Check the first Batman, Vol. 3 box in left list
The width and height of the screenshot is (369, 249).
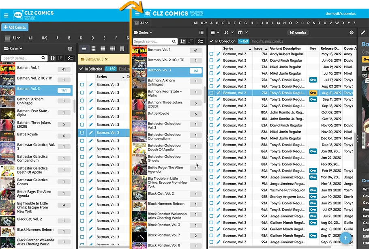[x=82, y=84]
